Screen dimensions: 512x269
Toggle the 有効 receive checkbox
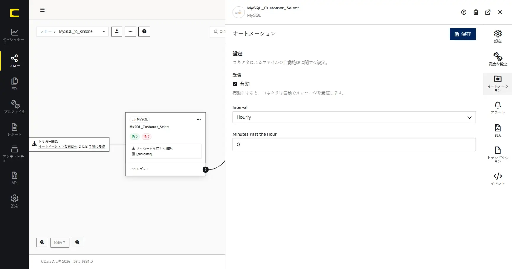pyautogui.click(x=235, y=84)
